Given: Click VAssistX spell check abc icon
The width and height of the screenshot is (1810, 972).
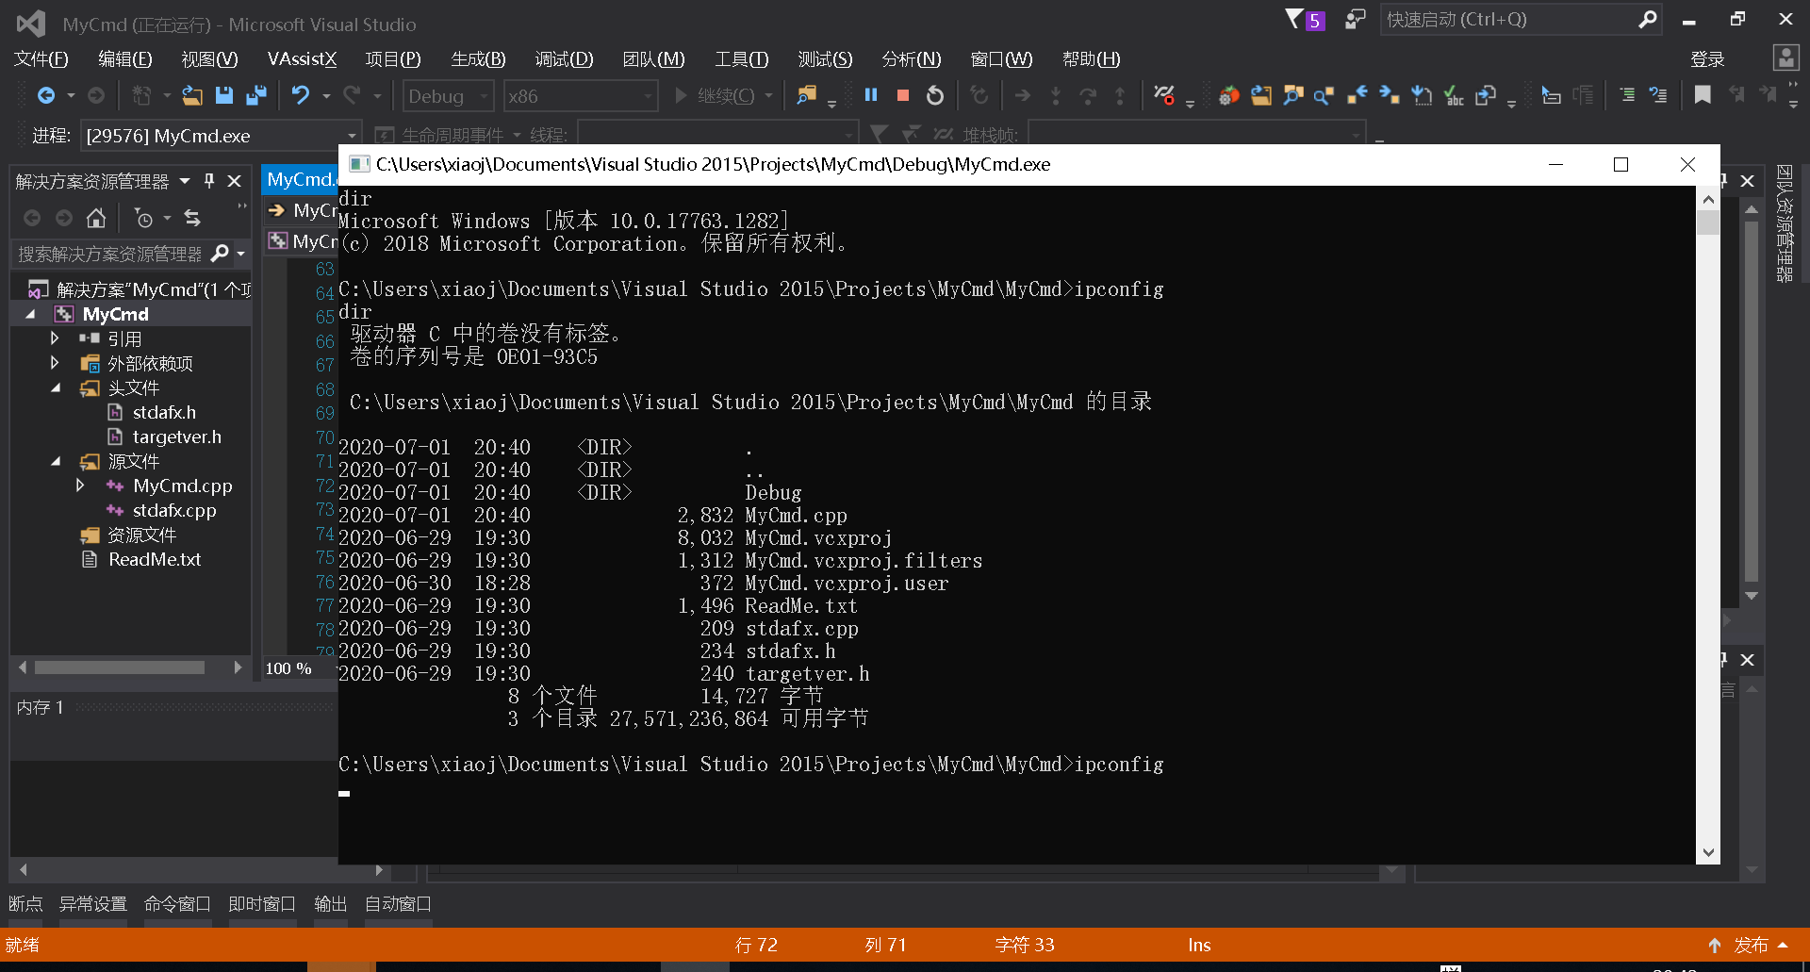Looking at the screenshot, I should coord(1454,95).
